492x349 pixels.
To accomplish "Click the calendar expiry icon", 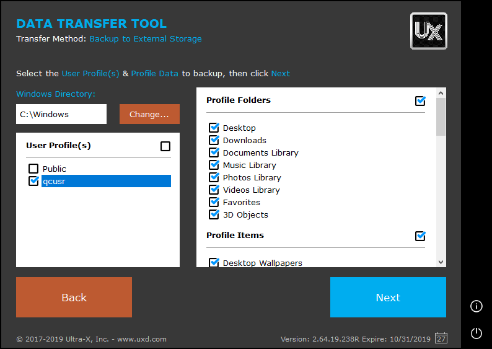I will click(441, 338).
